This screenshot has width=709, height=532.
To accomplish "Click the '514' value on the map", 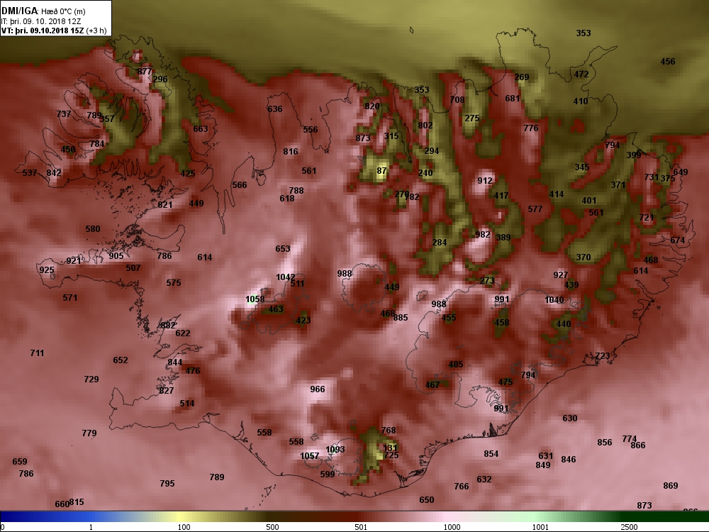I will coord(186,404).
